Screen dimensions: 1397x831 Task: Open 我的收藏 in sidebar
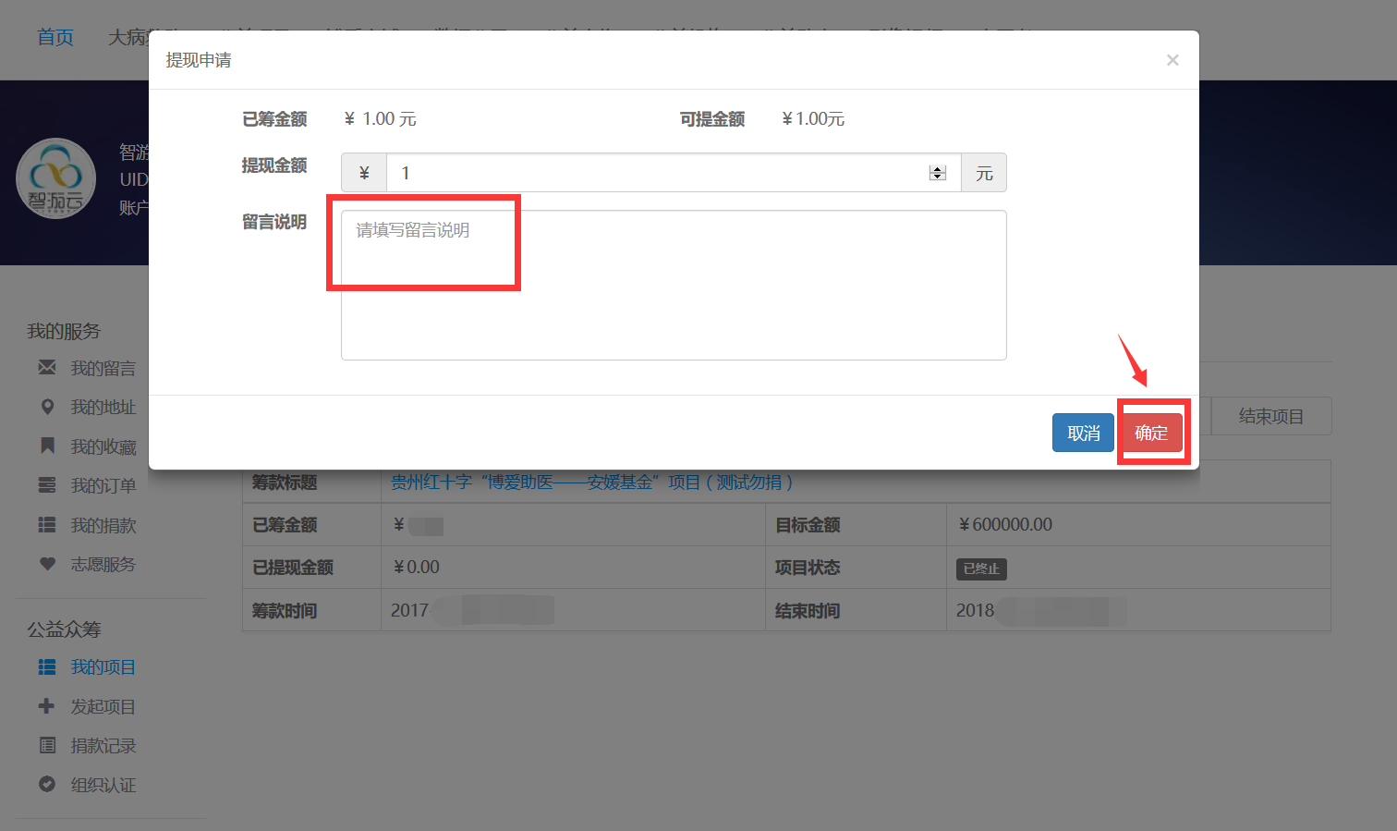(x=103, y=446)
